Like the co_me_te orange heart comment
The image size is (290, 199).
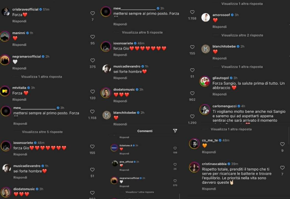tap(282, 144)
